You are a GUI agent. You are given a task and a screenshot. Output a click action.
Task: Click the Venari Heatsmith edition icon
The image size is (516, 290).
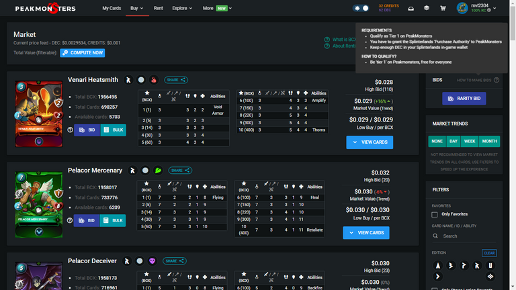point(128,80)
